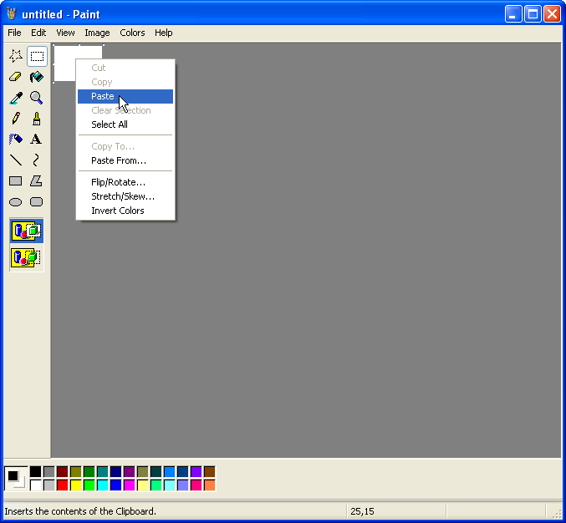Select the Free-Form Select tool
566x523 pixels.
[x=15, y=57]
